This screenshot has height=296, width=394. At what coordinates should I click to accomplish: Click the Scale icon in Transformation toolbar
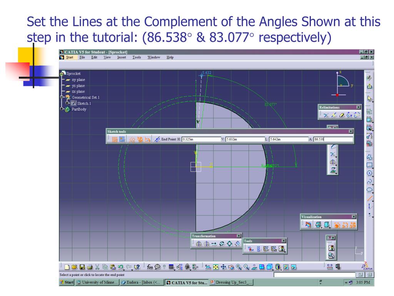pos(229,244)
